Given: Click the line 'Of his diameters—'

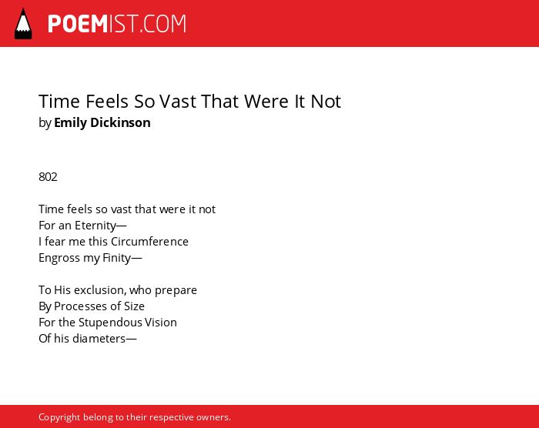Looking at the screenshot, I should 88,339.
